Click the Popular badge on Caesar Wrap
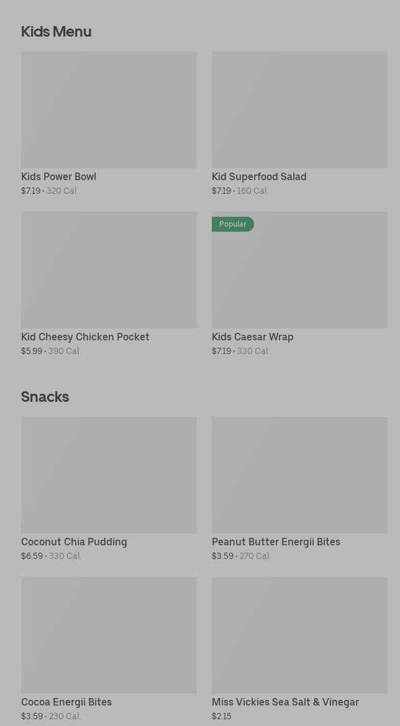Viewport: 400px width, 726px height. coord(233,224)
